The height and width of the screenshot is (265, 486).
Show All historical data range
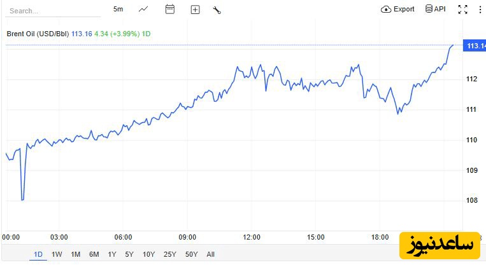[x=210, y=254]
